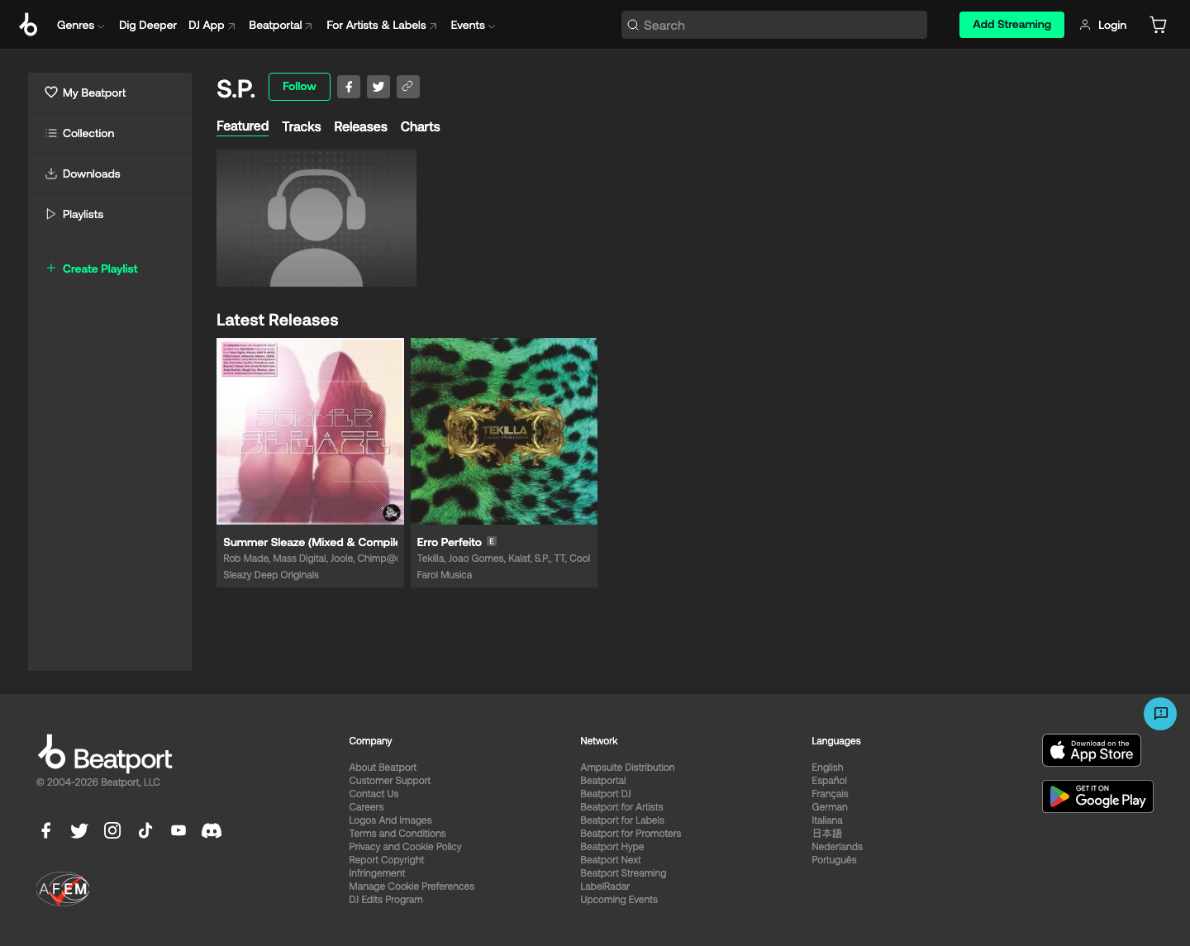This screenshot has height=946, width=1190.
Task: Open Beatport's Facebook page in footer
Action: click(x=46, y=830)
